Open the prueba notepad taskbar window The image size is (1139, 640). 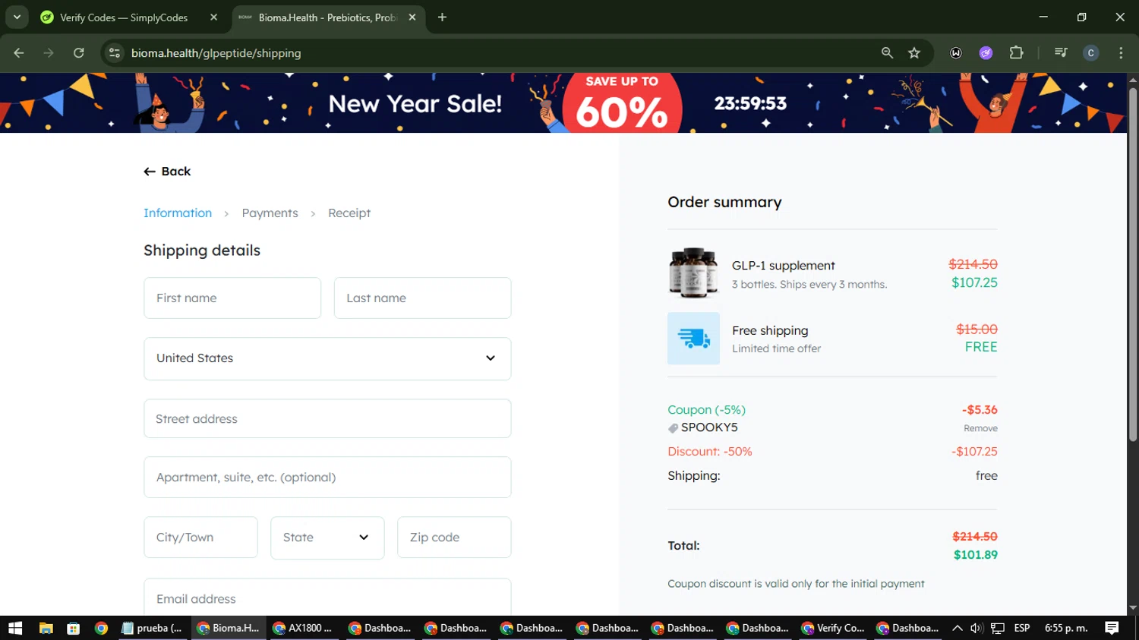153,628
